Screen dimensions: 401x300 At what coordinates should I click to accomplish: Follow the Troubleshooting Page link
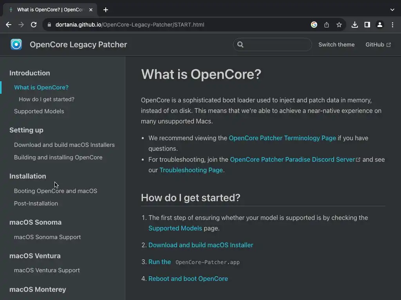tap(191, 170)
